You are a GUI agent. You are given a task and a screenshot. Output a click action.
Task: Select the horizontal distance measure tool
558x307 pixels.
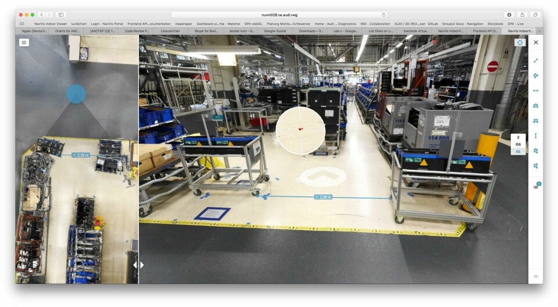(535, 91)
